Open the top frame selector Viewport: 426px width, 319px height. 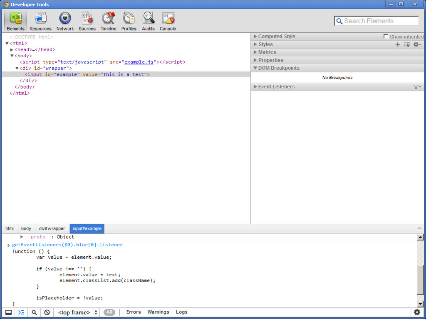77,312
